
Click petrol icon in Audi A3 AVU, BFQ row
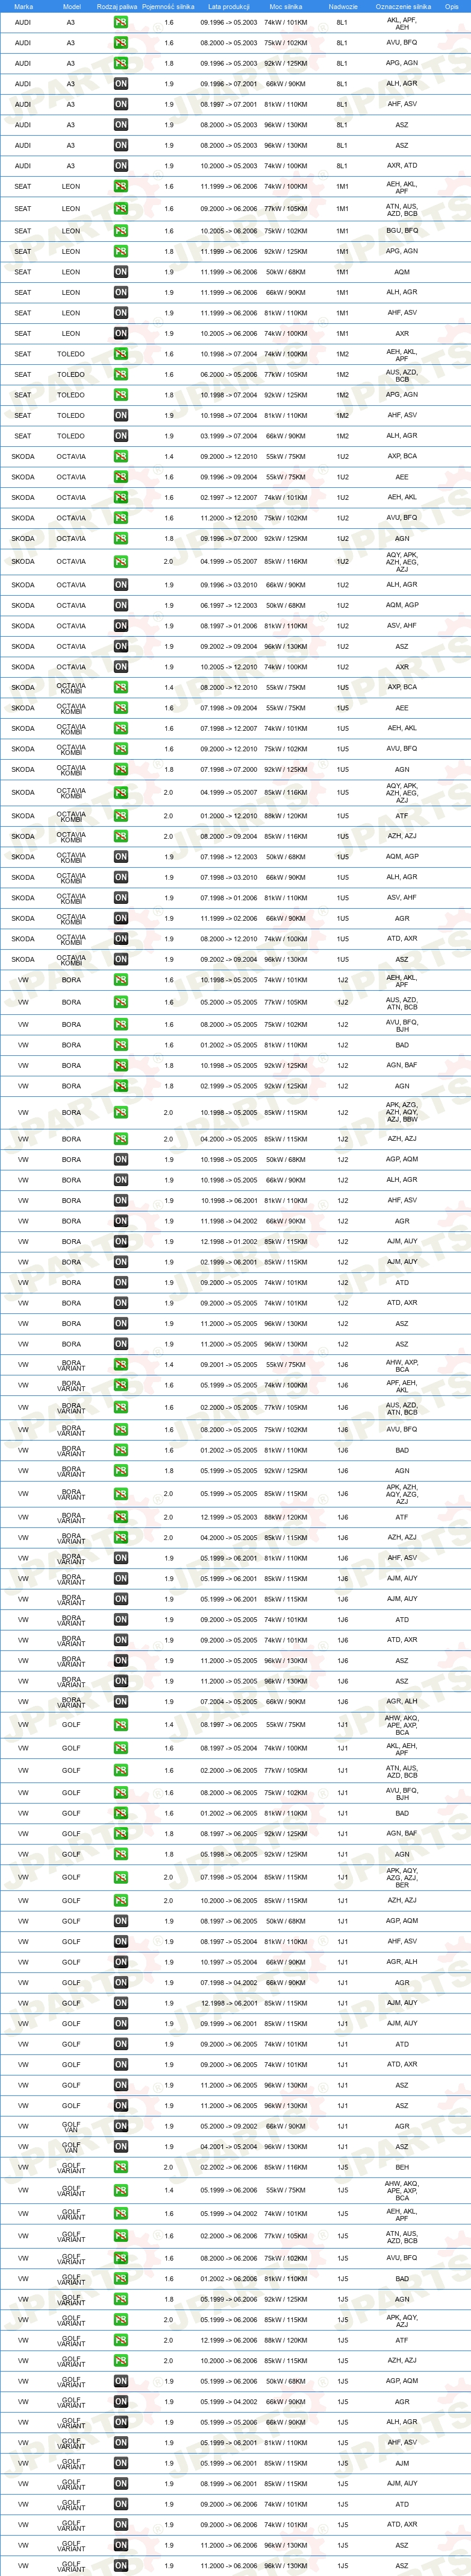[x=120, y=43]
